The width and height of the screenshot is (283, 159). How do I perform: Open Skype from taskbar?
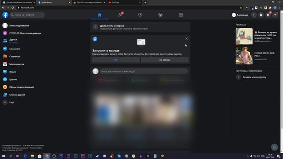pos(119,156)
